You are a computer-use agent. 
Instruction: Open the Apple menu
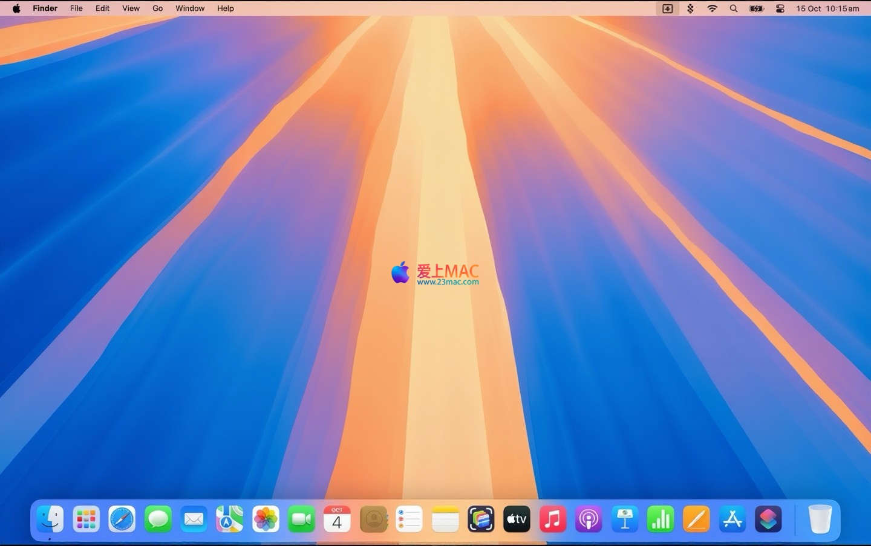point(16,8)
